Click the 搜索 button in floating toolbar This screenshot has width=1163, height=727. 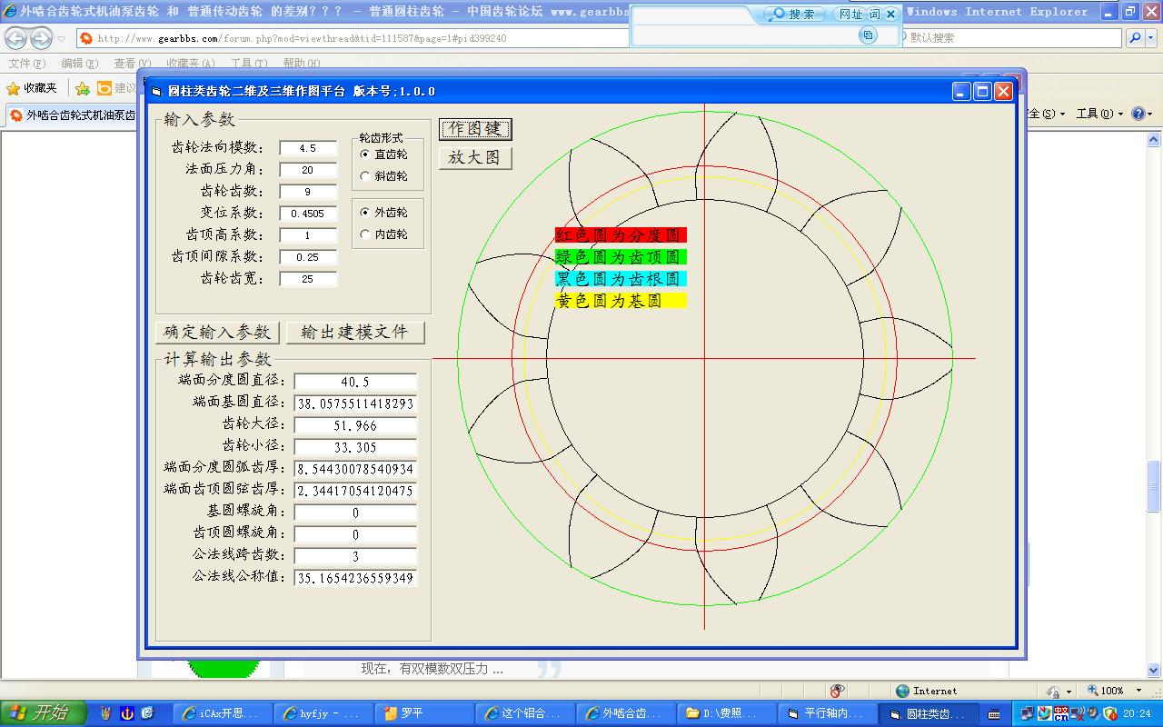coord(795,14)
